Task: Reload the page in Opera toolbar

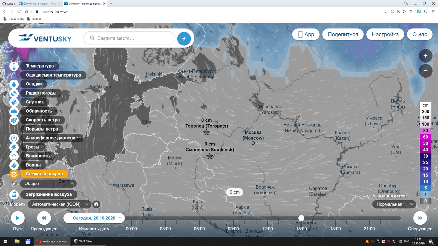Action: (19, 11)
